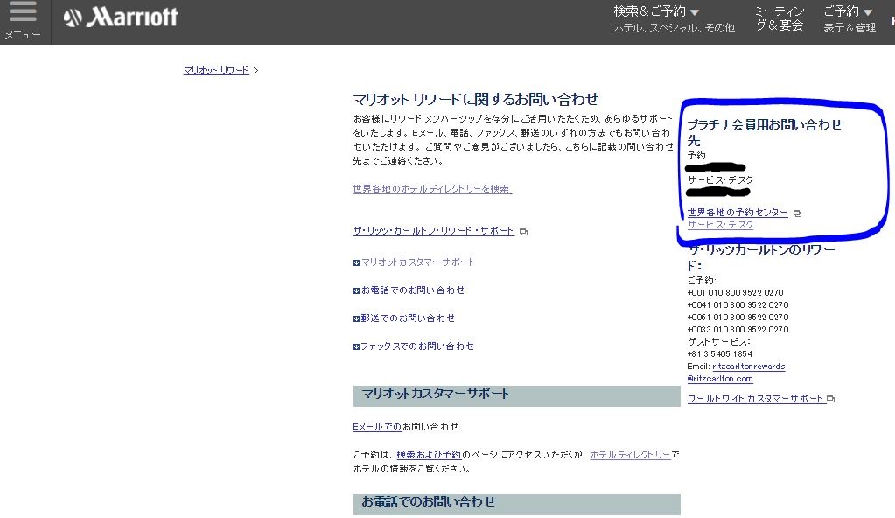The height and width of the screenshot is (518, 895).
Task: Expand the 検索&ご予約 dropdown
Action: pyautogui.click(x=674, y=19)
